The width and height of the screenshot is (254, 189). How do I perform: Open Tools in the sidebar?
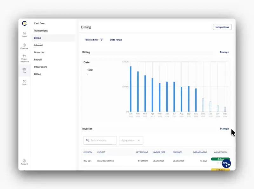(x=24, y=82)
